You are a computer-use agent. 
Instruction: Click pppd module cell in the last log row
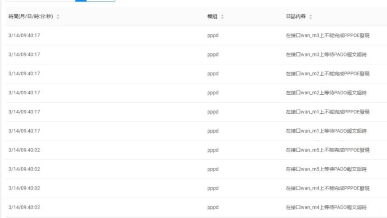[213, 207]
